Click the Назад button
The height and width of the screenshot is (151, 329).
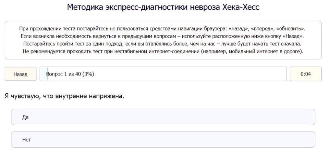(21, 74)
